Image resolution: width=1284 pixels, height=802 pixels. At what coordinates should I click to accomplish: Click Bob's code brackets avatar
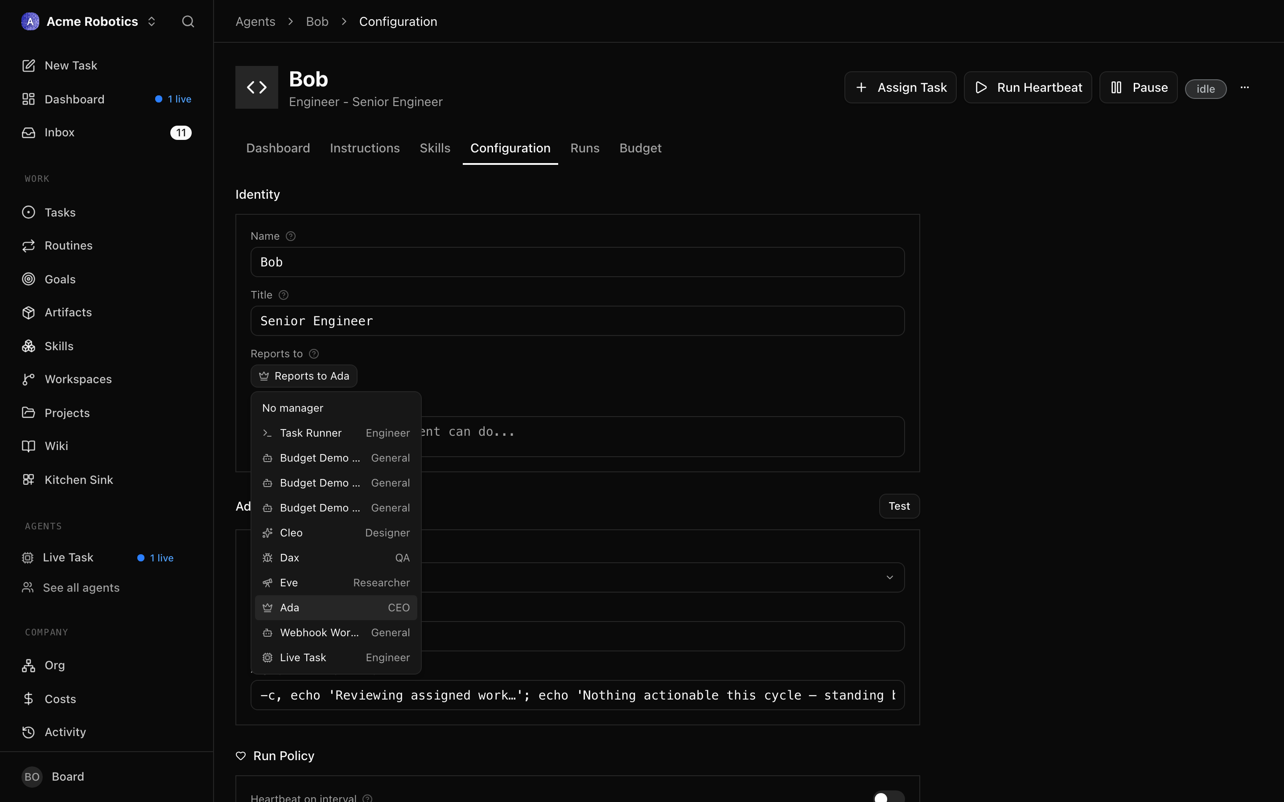click(x=257, y=87)
